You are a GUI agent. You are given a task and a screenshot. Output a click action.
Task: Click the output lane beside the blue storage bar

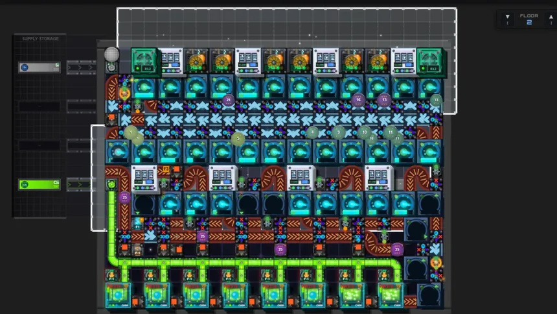[82, 67]
